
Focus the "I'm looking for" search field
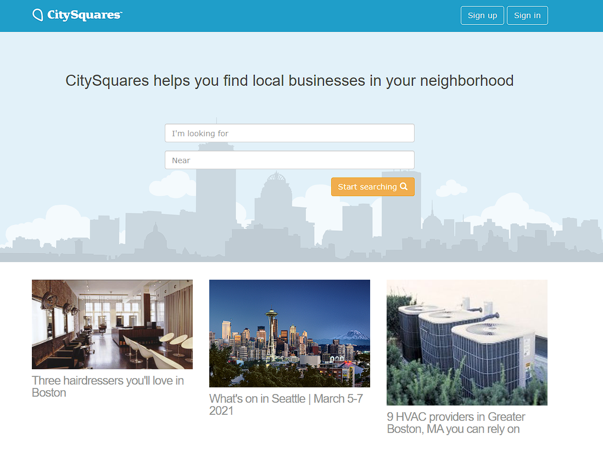289,133
